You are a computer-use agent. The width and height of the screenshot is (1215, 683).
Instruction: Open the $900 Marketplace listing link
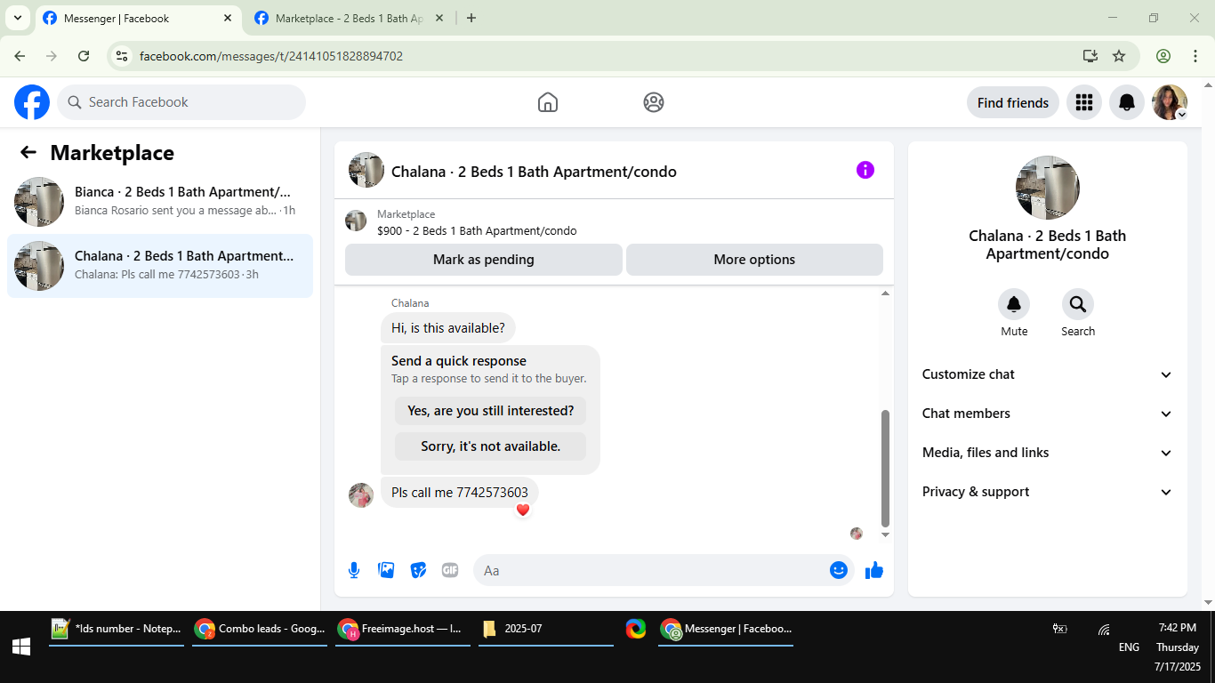coord(477,230)
